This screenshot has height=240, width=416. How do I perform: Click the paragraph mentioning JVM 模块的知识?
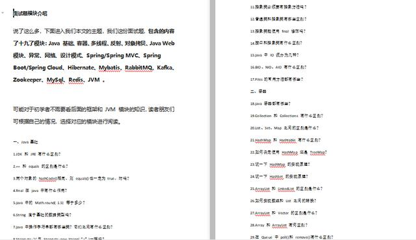coord(94,116)
